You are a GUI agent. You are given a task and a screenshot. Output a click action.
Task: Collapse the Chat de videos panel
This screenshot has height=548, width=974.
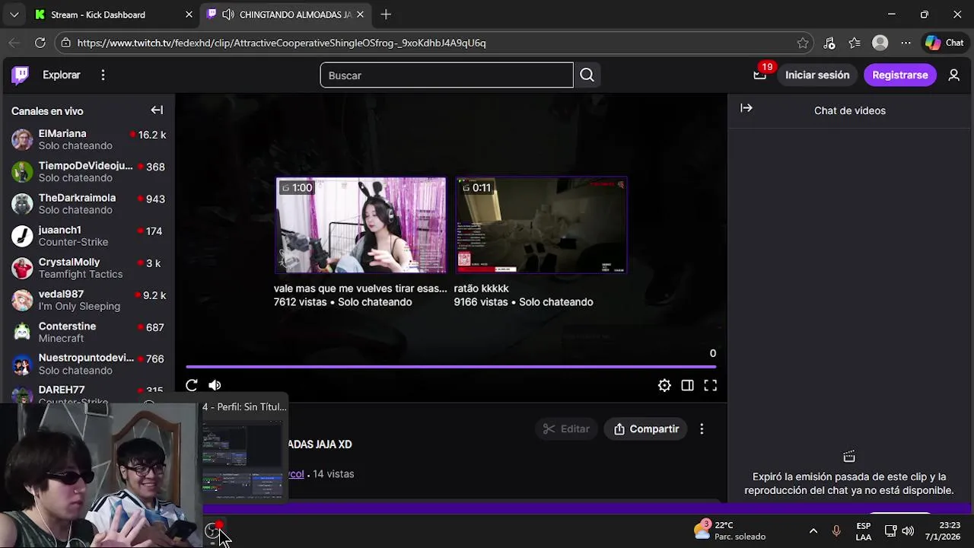(x=746, y=108)
